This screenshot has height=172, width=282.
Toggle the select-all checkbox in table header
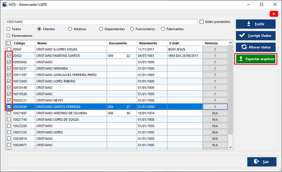point(9,43)
